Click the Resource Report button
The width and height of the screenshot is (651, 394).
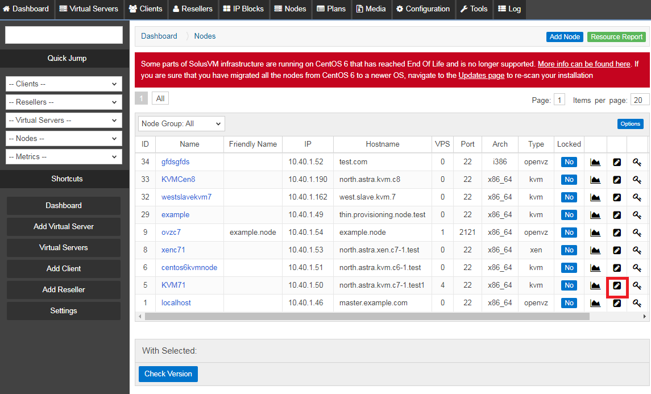tap(616, 36)
